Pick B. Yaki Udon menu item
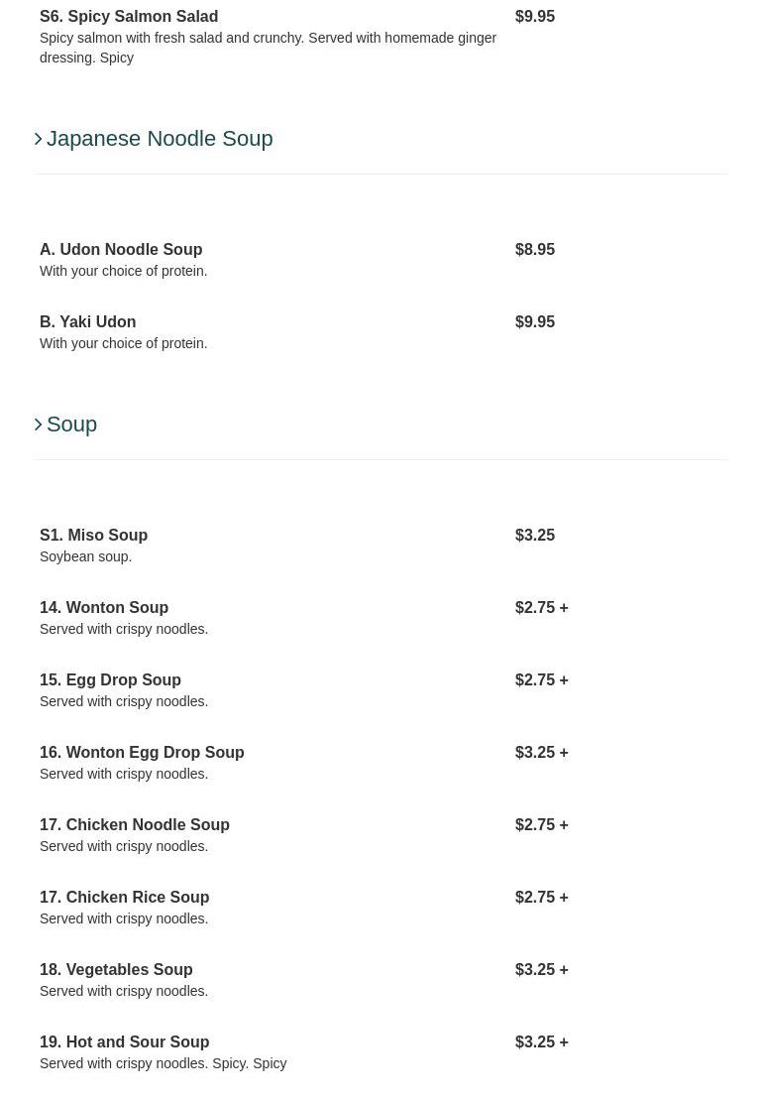Image resolution: width=763 pixels, height=1100 pixels. click(x=88, y=322)
